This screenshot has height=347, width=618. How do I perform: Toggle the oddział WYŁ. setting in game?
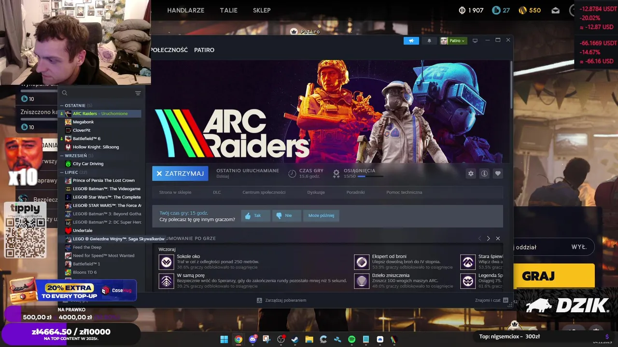[x=554, y=247]
